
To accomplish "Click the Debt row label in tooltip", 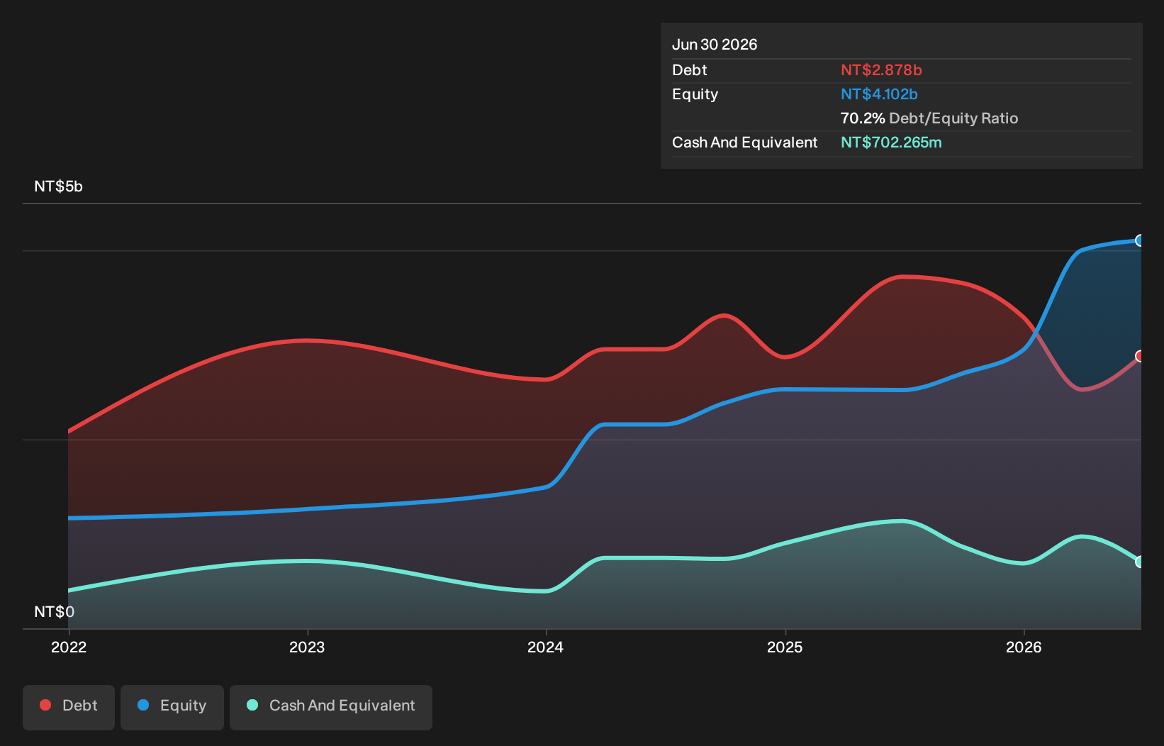I will pyautogui.click(x=690, y=70).
